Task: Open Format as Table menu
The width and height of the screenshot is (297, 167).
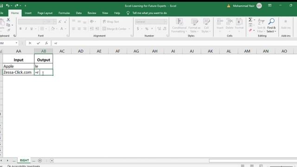Action: coord(194,26)
